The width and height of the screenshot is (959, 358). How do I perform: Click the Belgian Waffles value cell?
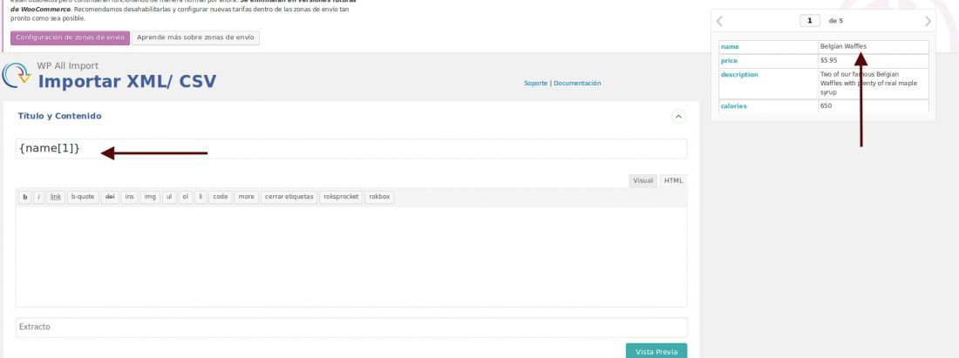874,46
